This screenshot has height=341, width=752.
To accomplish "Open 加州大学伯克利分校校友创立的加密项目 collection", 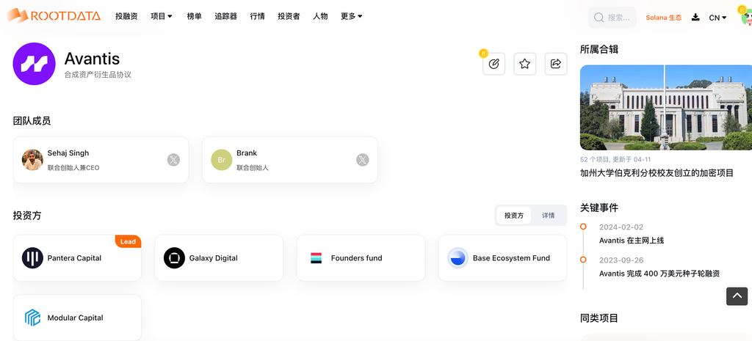I will point(657,173).
